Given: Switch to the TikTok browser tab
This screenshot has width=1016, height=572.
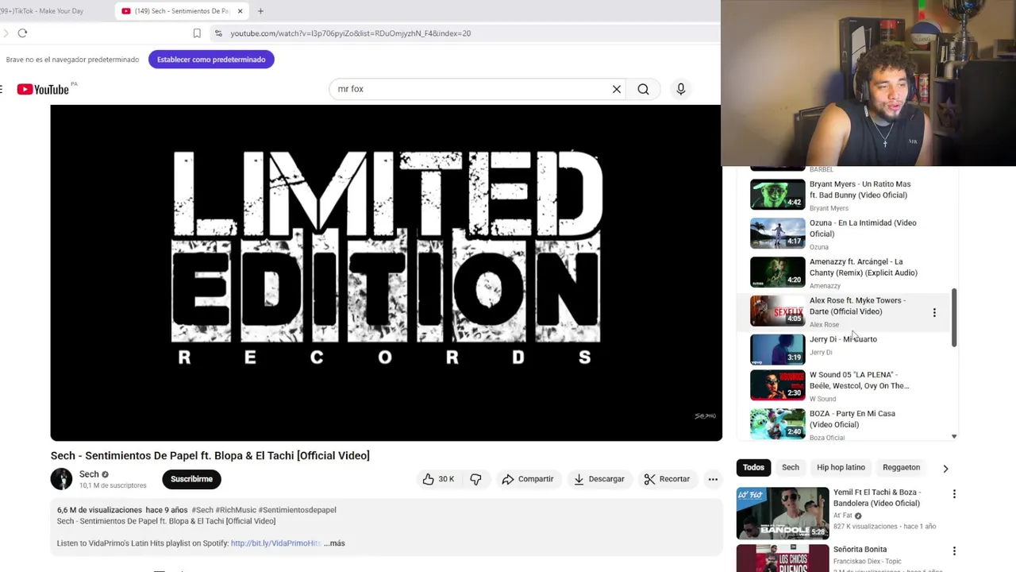Looking at the screenshot, I should point(44,11).
